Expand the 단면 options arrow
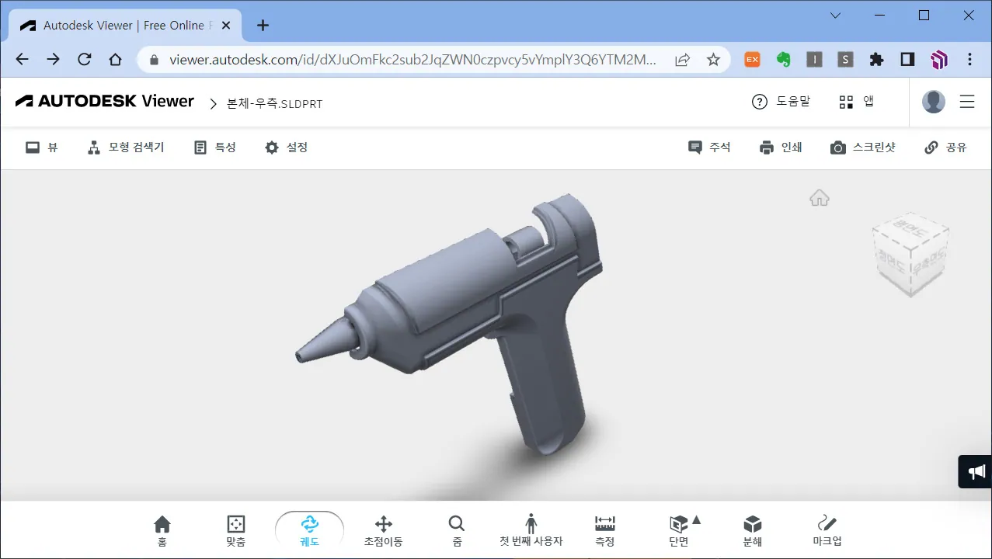 (x=697, y=520)
